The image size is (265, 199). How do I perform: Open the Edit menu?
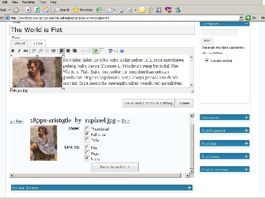coord(5,2)
